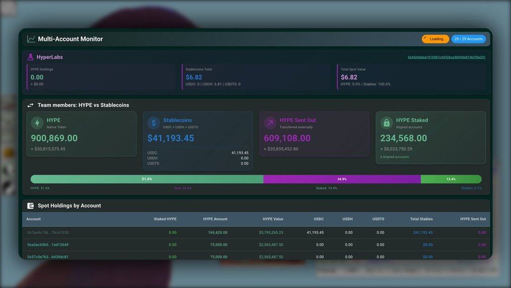Screen dimensions: 511x288
Task: Click the purple 34.9% Sent bar segment
Action: pos(342,179)
